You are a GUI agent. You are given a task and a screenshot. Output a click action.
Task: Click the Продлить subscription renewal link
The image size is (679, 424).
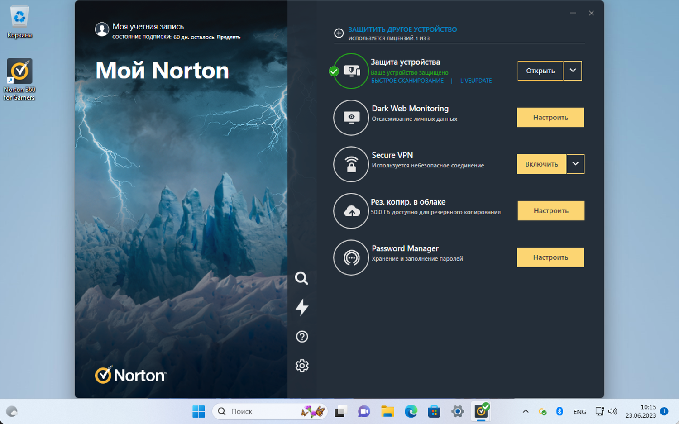(x=229, y=37)
